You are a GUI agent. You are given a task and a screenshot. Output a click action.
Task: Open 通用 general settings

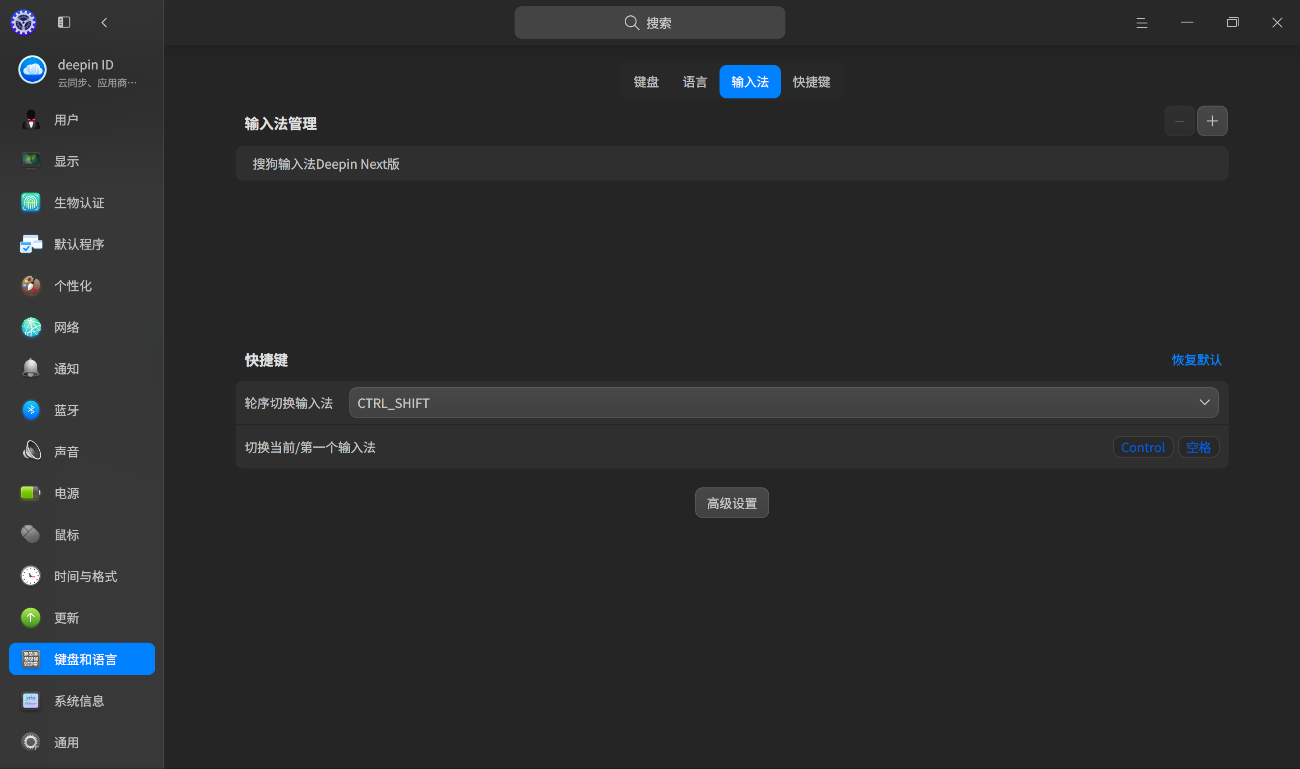(x=82, y=742)
